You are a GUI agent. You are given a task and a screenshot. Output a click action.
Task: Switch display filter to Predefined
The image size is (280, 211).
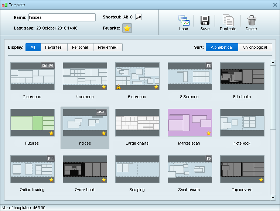pyautogui.click(x=107, y=47)
